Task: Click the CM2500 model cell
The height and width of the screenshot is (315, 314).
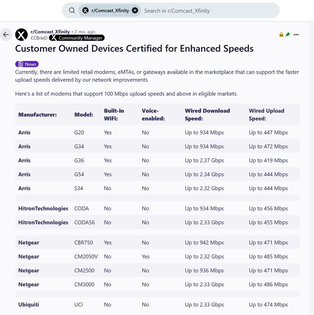Action: pos(84,271)
